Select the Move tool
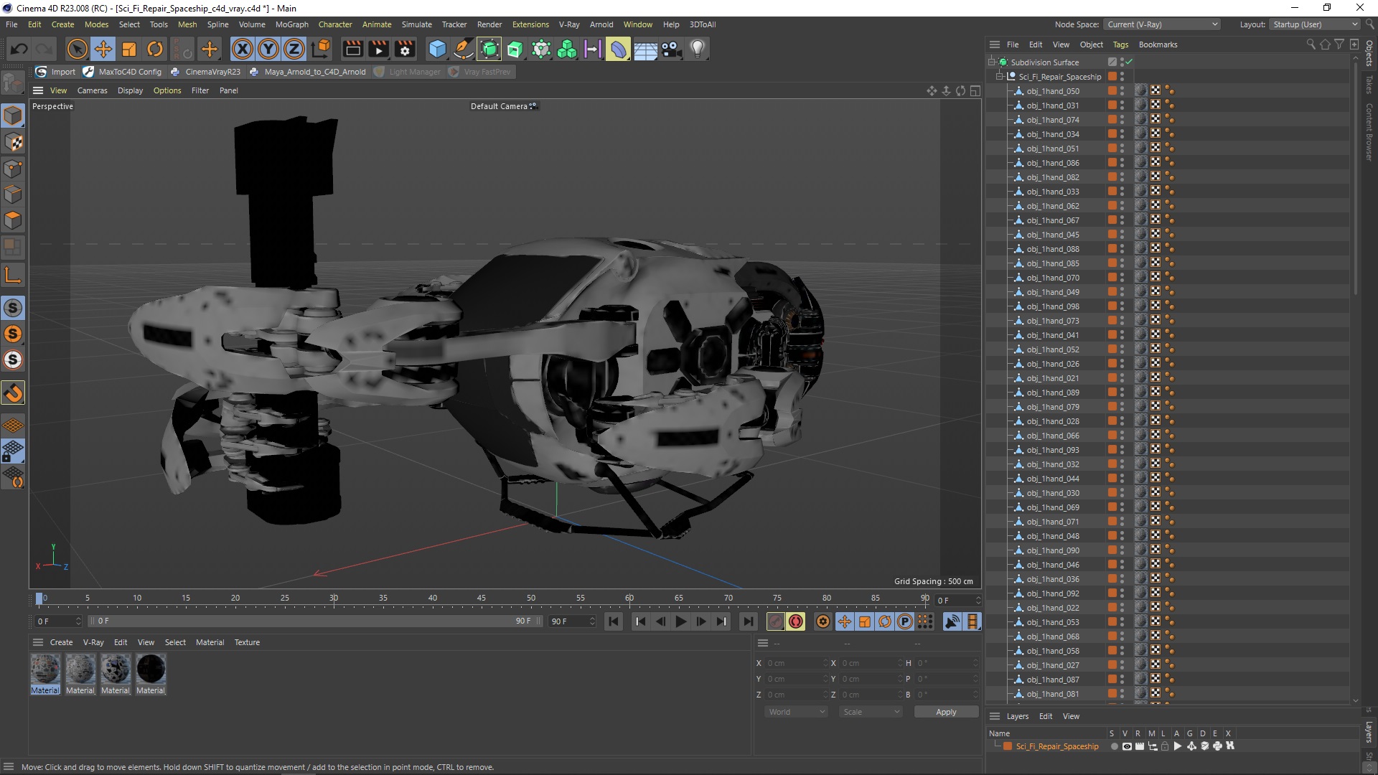Screen dimensions: 1378x775 103,49
